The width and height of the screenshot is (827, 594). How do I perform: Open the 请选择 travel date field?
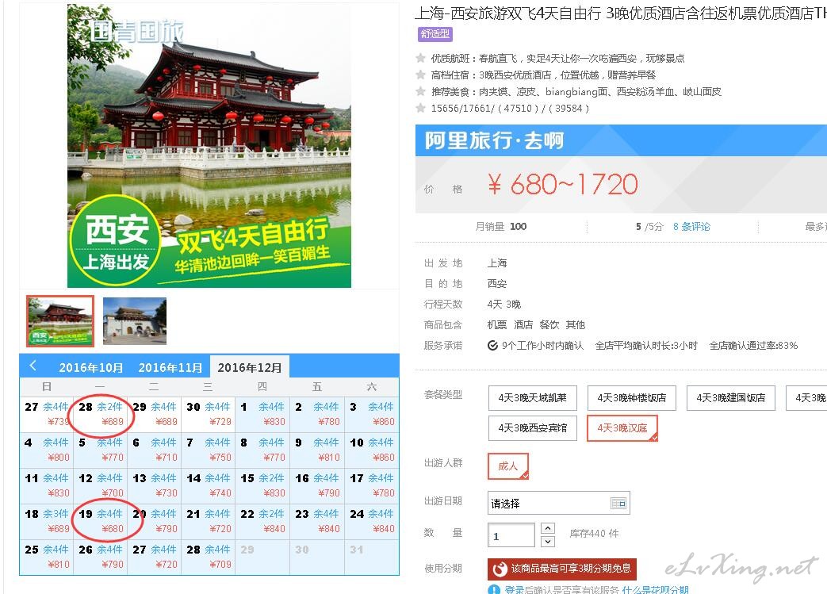point(558,504)
